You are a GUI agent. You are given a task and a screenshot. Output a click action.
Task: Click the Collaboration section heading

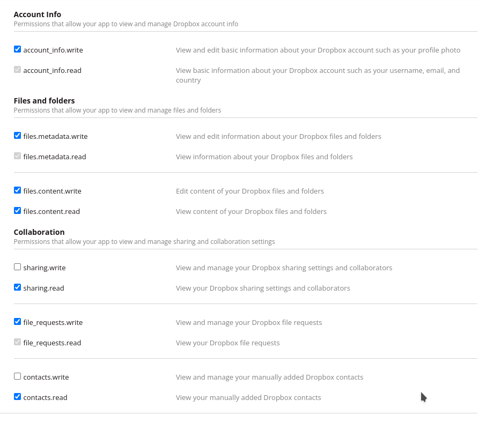tap(39, 232)
